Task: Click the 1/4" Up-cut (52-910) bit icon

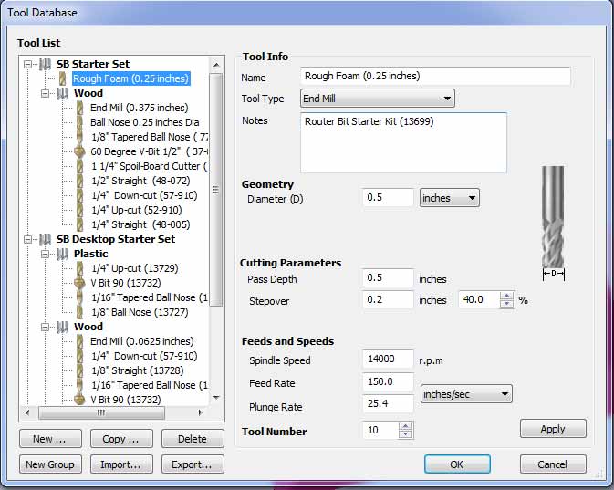Action: click(79, 210)
